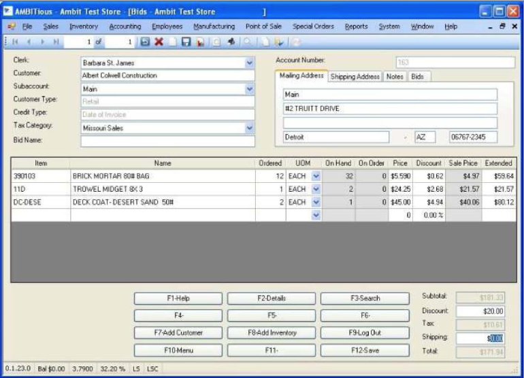Open UOM dropdown for BRICK MORTAR row
The height and width of the screenshot is (378, 524).
[x=314, y=176]
